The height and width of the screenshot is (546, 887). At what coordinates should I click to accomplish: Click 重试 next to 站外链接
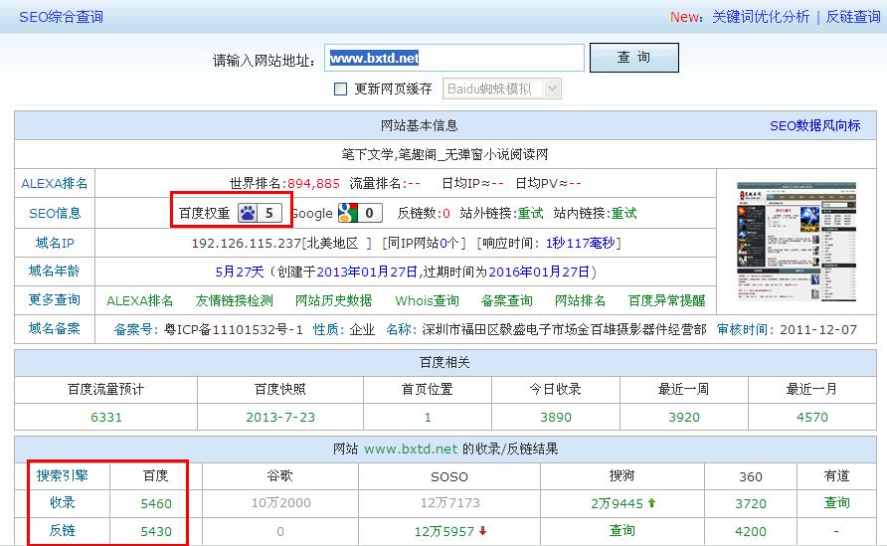(531, 213)
